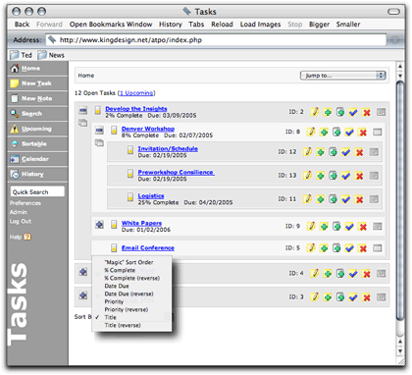Click the scrollbar down arrow at bottom
412x375 pixels.
pos(400,351)
